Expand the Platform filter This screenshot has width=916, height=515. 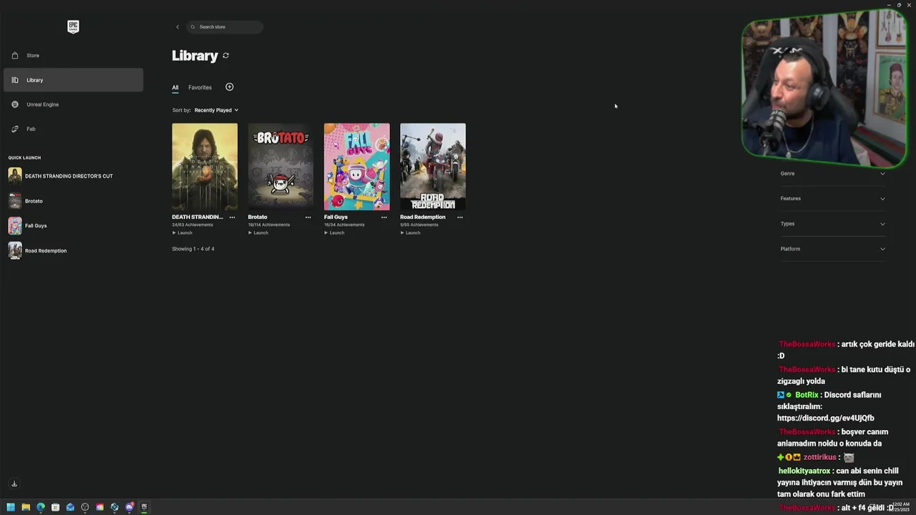[x=833, y=249]
